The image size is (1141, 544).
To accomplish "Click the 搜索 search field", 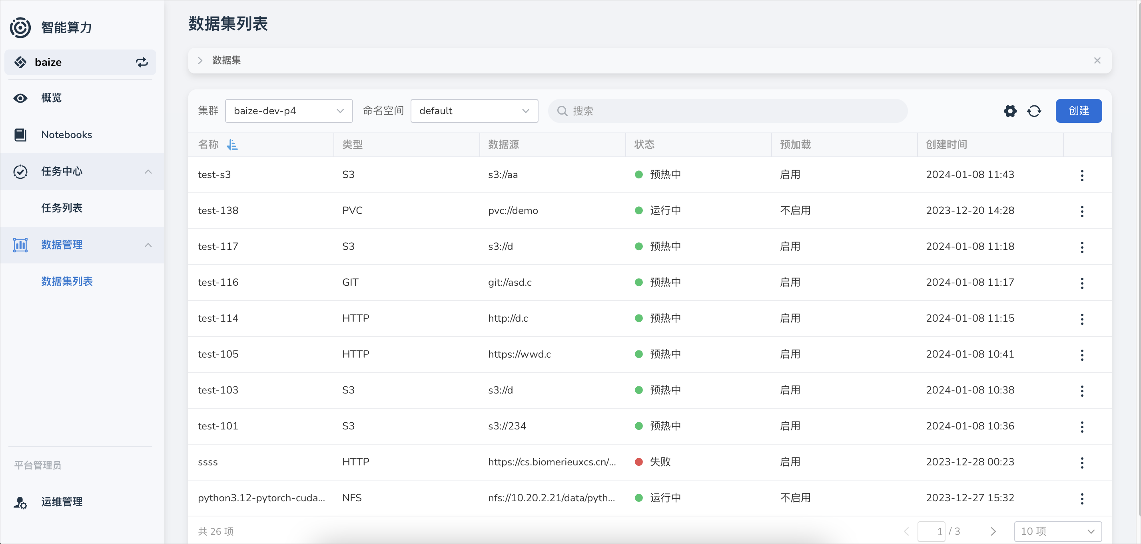I will pos(728,111).
